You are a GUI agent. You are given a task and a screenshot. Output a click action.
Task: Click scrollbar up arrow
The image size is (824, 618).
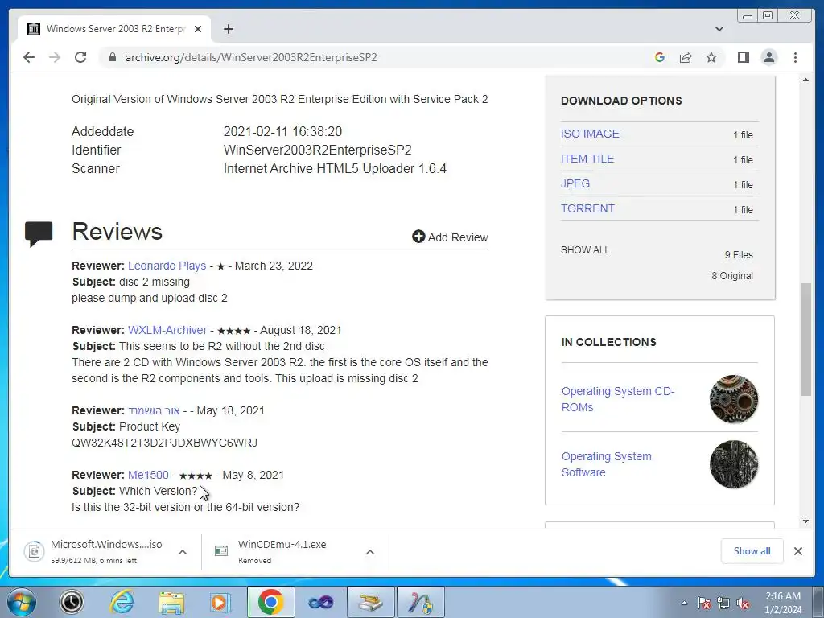click(805, 80)
